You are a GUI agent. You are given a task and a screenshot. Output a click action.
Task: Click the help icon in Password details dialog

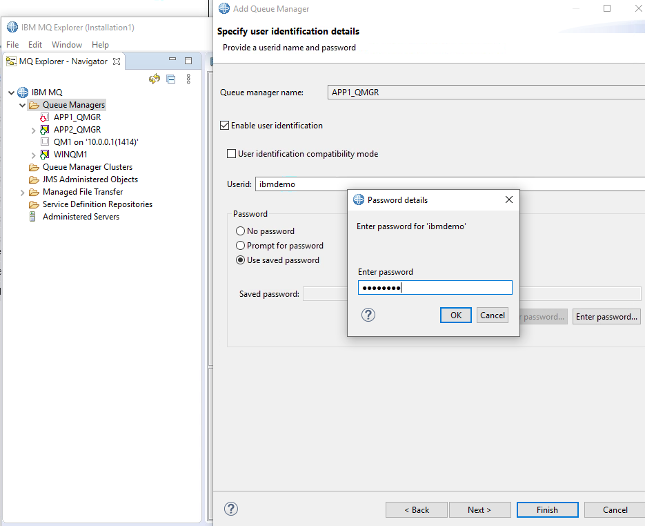click(x=368, y=315)
